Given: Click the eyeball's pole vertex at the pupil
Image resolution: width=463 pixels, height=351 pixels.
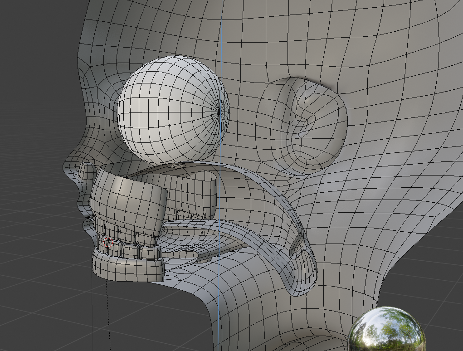Looking at the screenshot, I should (219, 111).
